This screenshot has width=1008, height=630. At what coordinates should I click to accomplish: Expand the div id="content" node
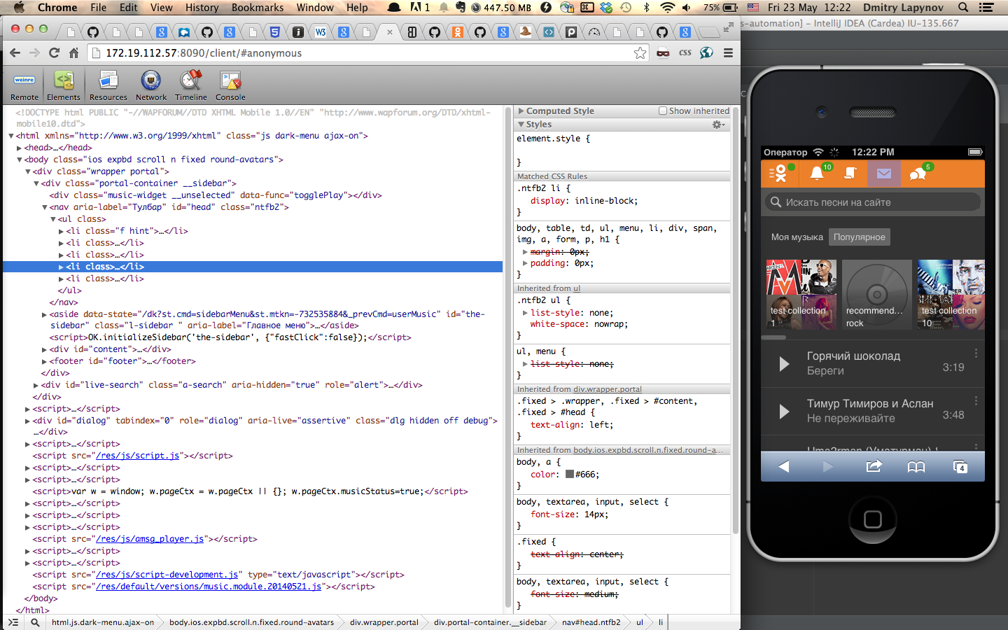click(44, 349)
